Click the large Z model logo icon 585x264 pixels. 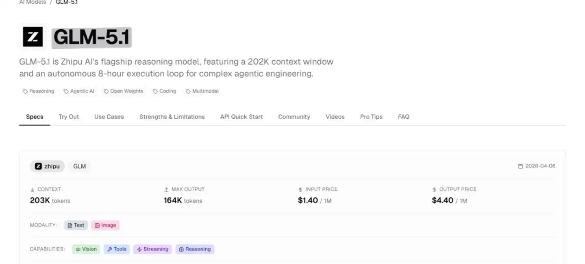point(33,37)
